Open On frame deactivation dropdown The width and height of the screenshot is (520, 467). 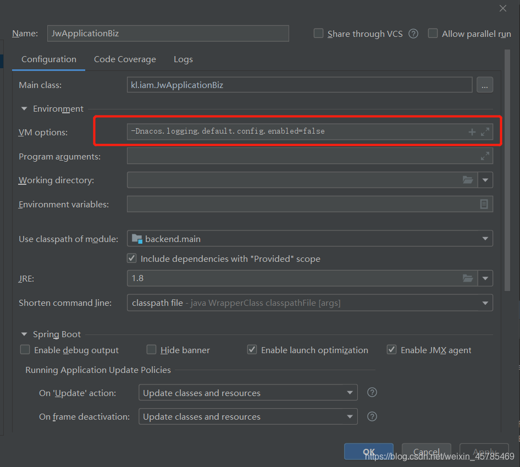tap(350, 416)
